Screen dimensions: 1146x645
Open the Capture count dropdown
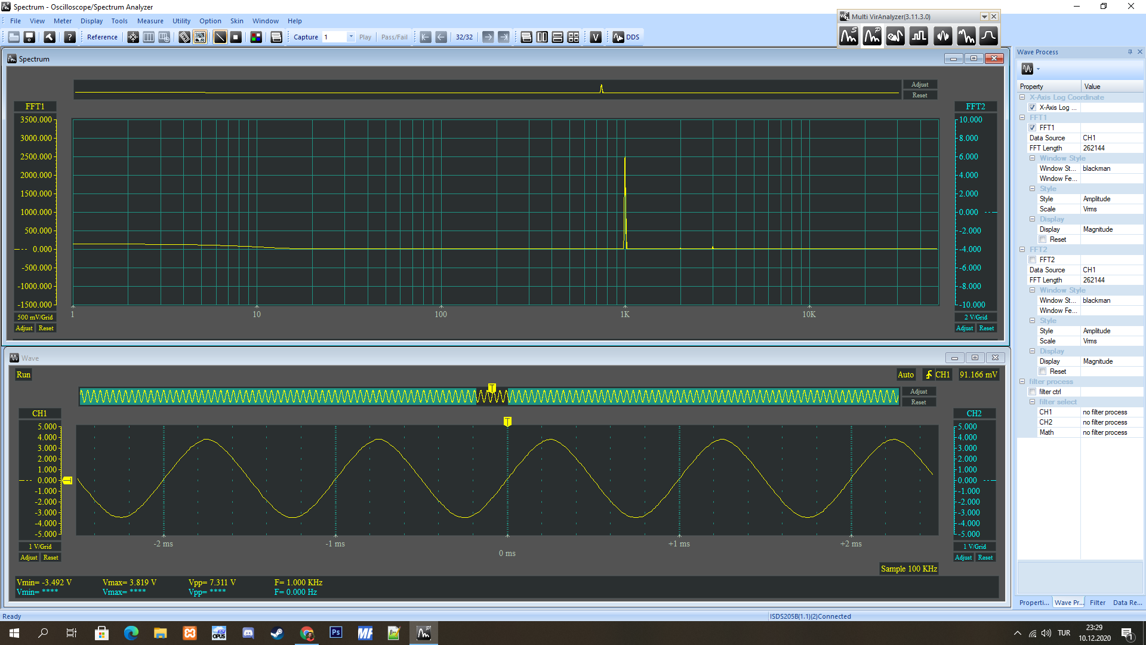point(351,37)
